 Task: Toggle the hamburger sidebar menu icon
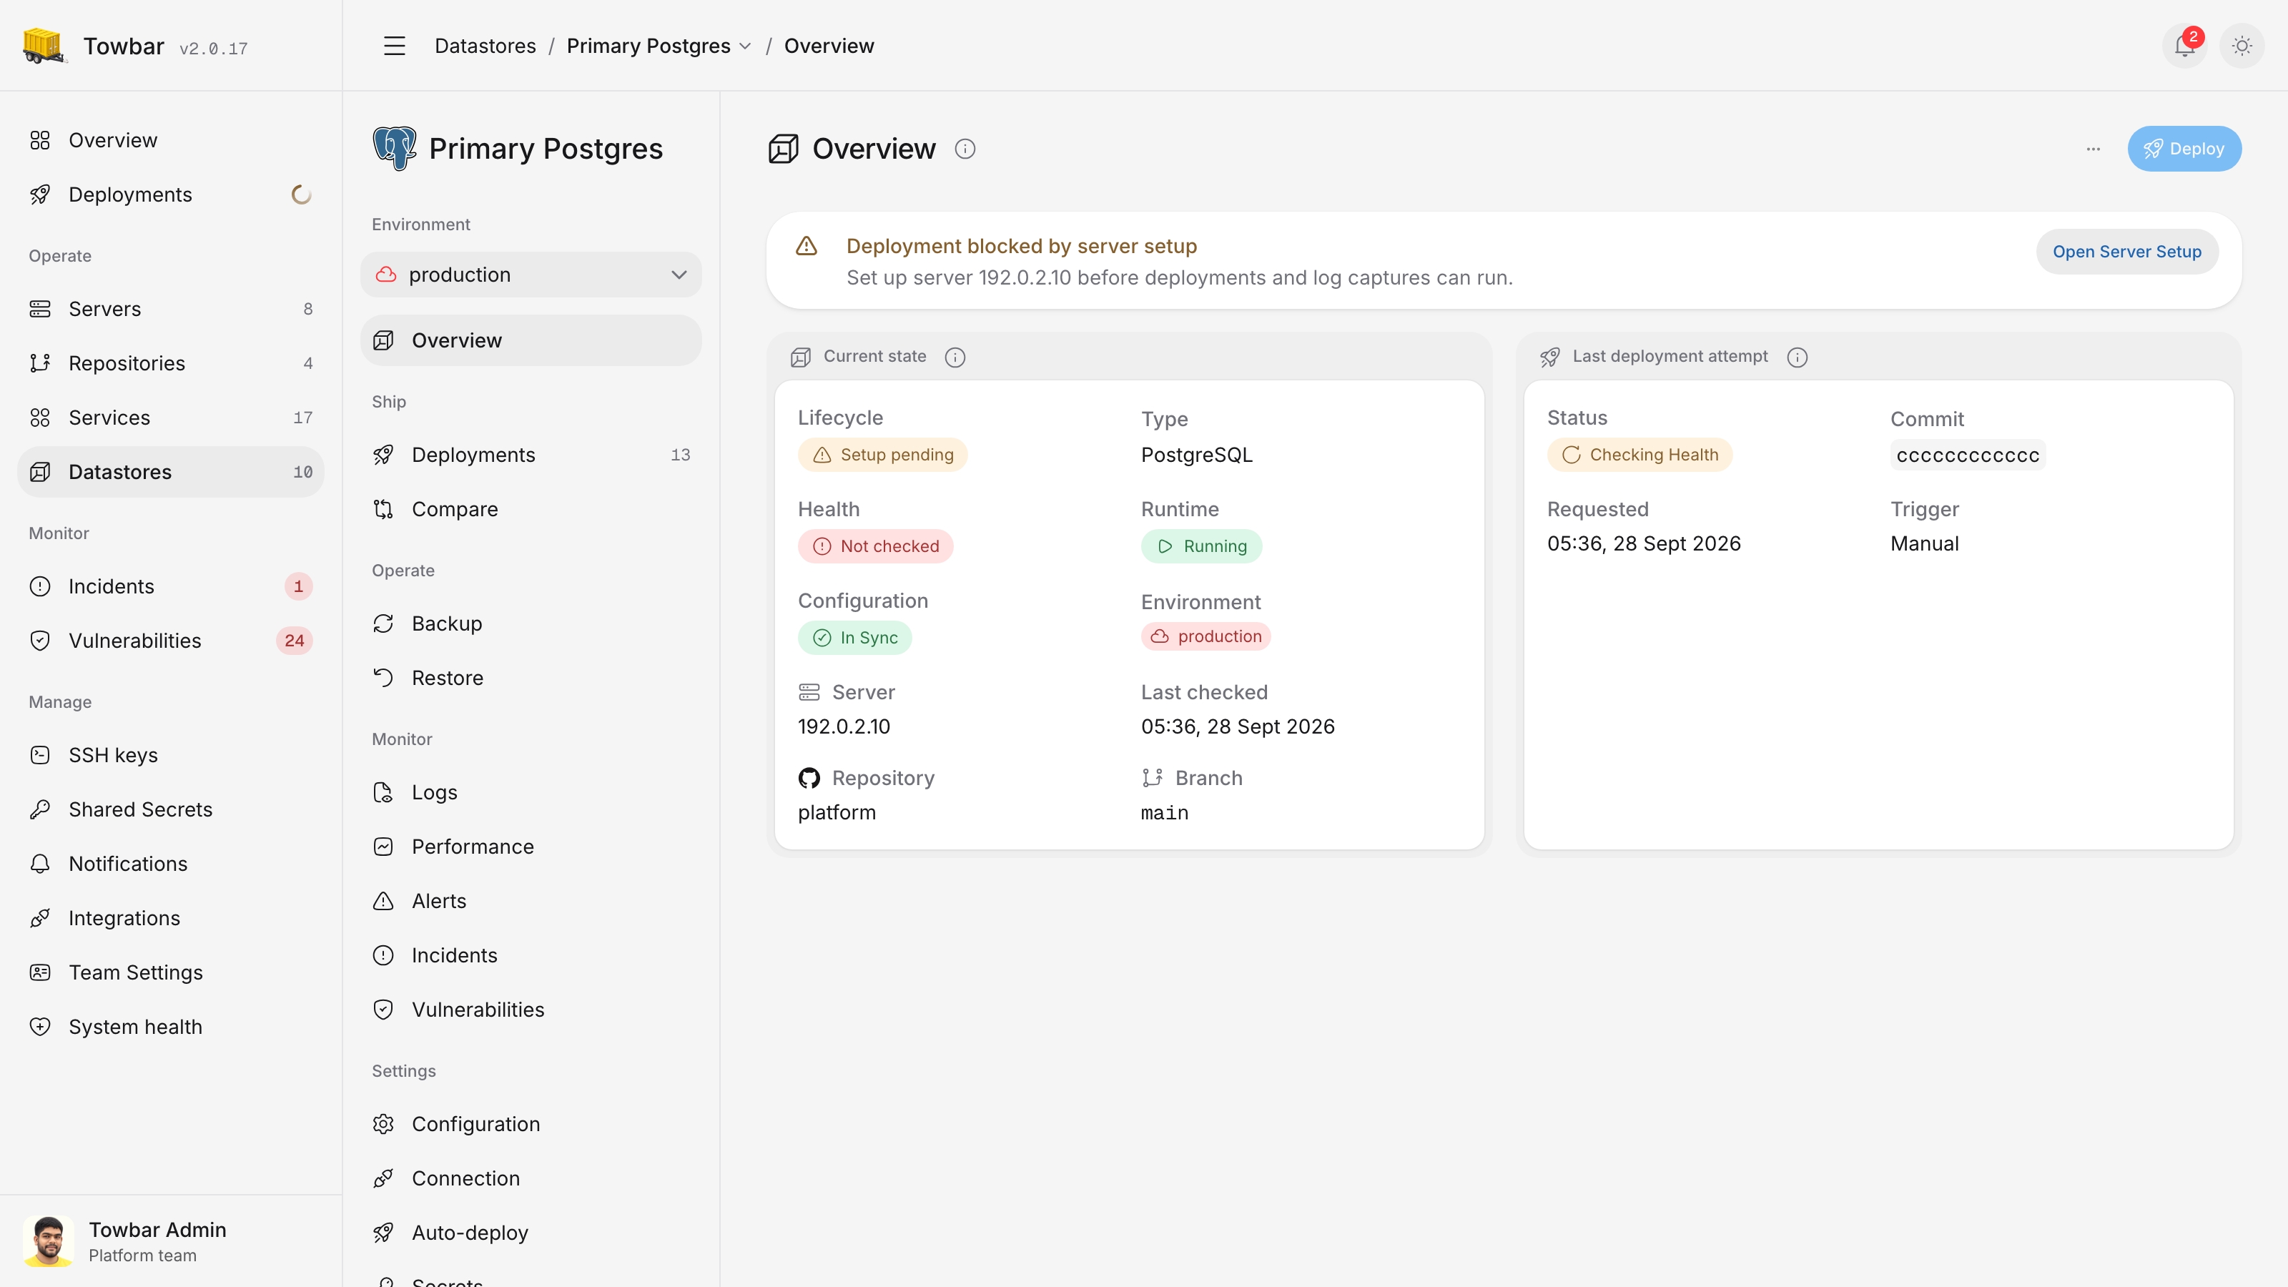pyautogui.click(x=395, y=45)
